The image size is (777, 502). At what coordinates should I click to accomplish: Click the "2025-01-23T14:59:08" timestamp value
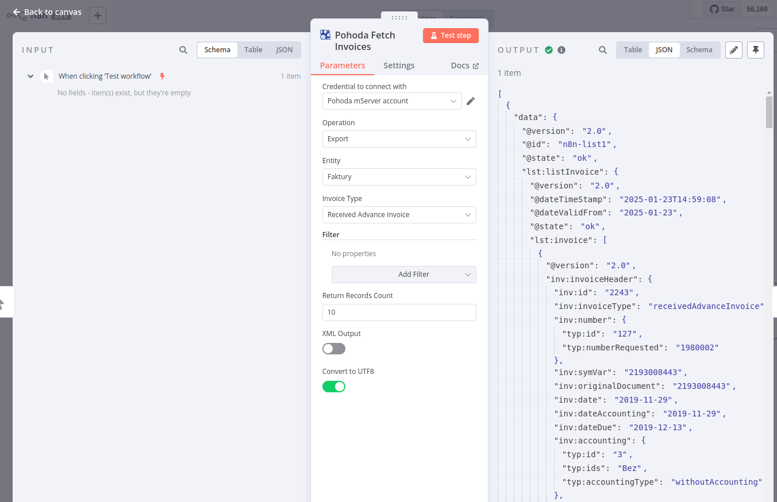[x=671, y=199]
